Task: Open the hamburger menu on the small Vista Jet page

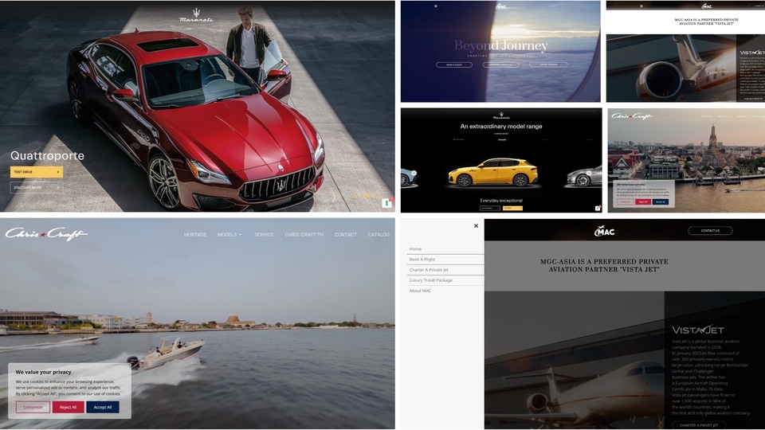Action: pos(641,6)
